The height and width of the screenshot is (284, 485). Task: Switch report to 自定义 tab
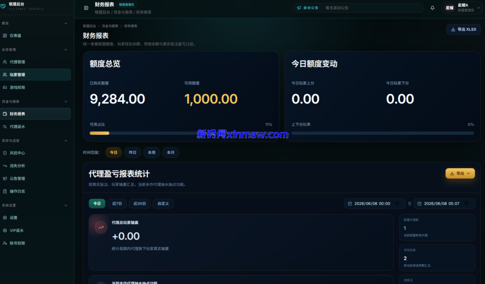pyautogui.click(x=163, y=204)
